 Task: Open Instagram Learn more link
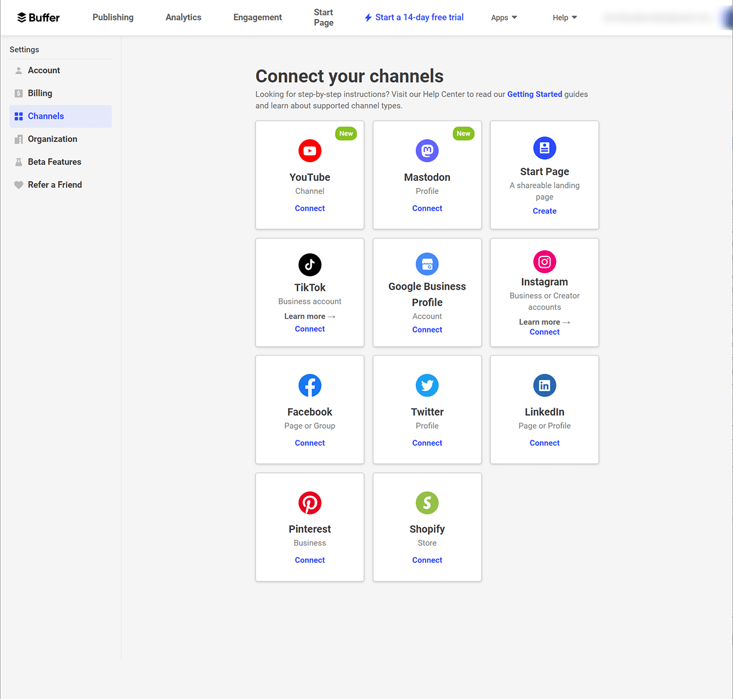point(545,322)
